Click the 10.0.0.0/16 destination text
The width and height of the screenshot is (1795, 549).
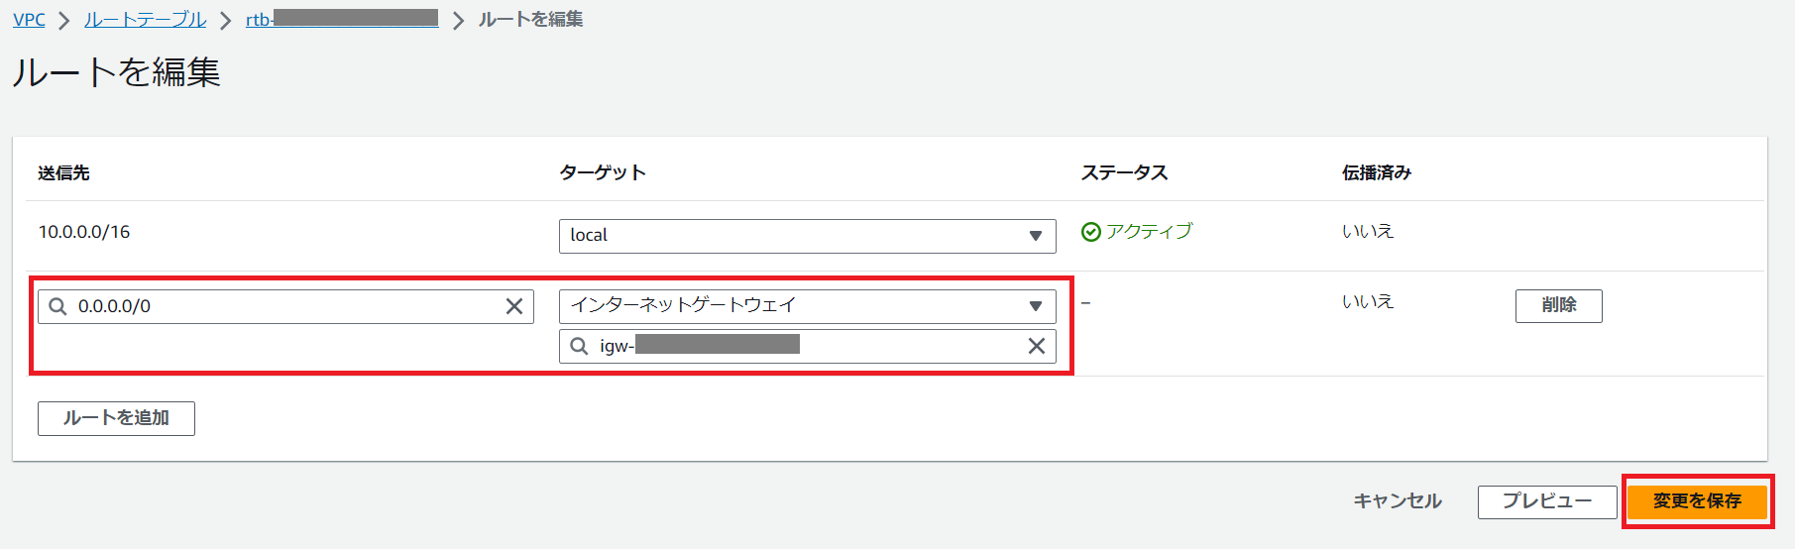click(x=84, y=232)
